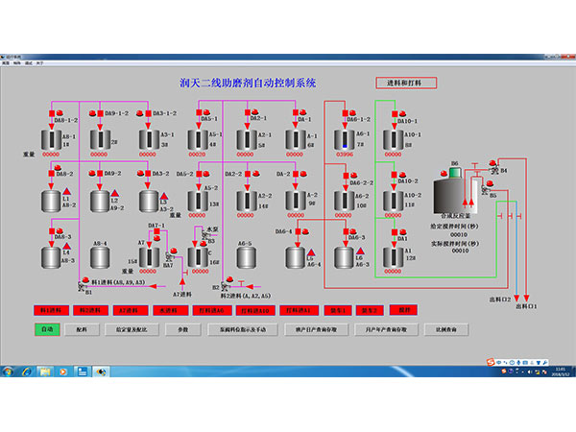Click the B1 pump for material 1
Viewport: 576px width, 432px height.
pos(79,284)
